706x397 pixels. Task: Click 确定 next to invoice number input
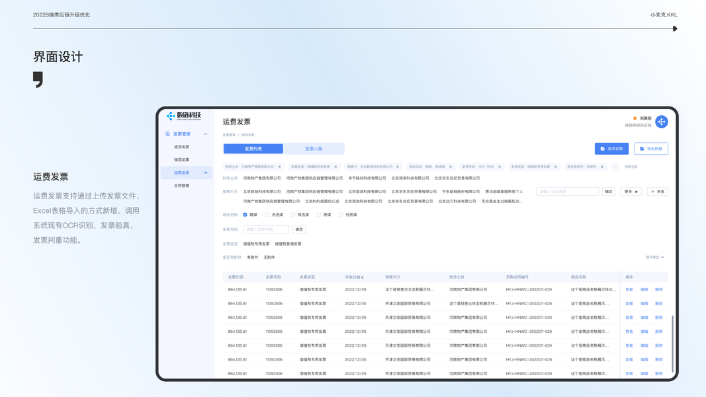(x=299, y=230)
